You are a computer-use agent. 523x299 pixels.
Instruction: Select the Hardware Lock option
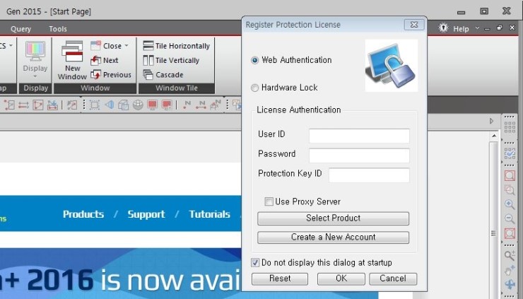tap(255, 88)
